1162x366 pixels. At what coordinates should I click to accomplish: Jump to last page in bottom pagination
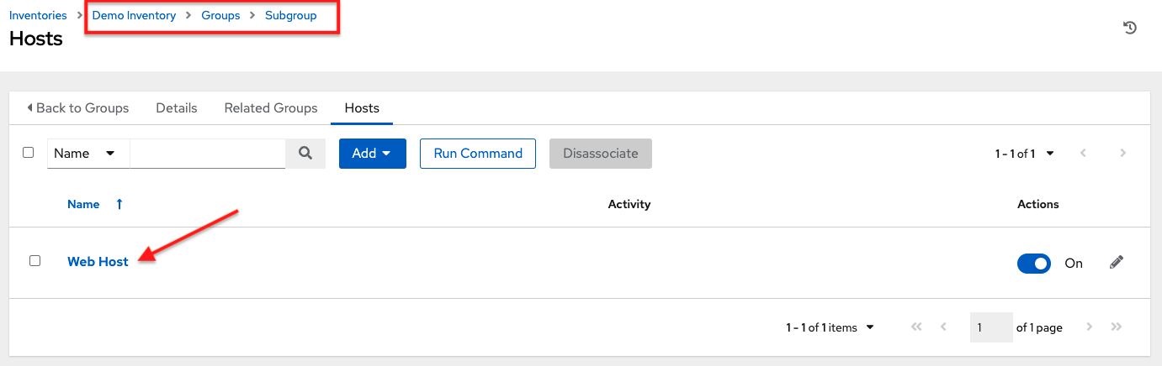pos(1117,327)
